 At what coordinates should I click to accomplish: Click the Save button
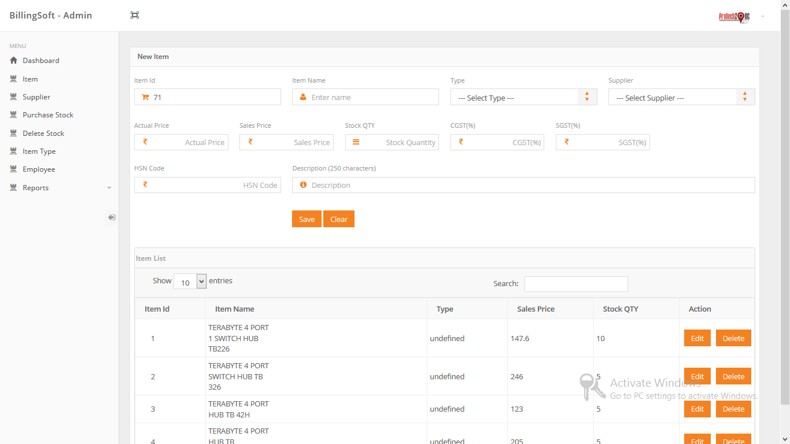click(x=307, y=219)
